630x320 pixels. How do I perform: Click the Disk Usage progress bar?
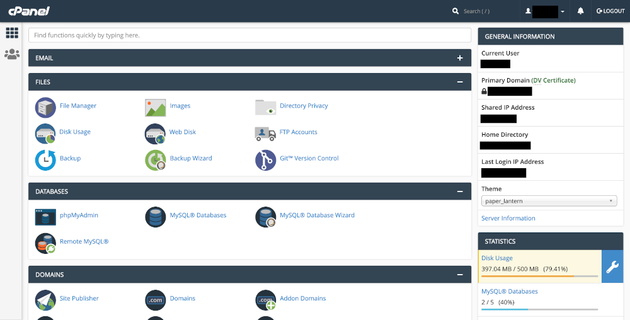540,277
